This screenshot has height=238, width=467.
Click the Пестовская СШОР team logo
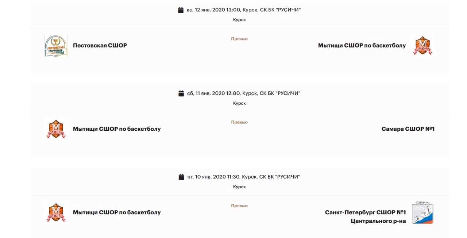point(56,46)
